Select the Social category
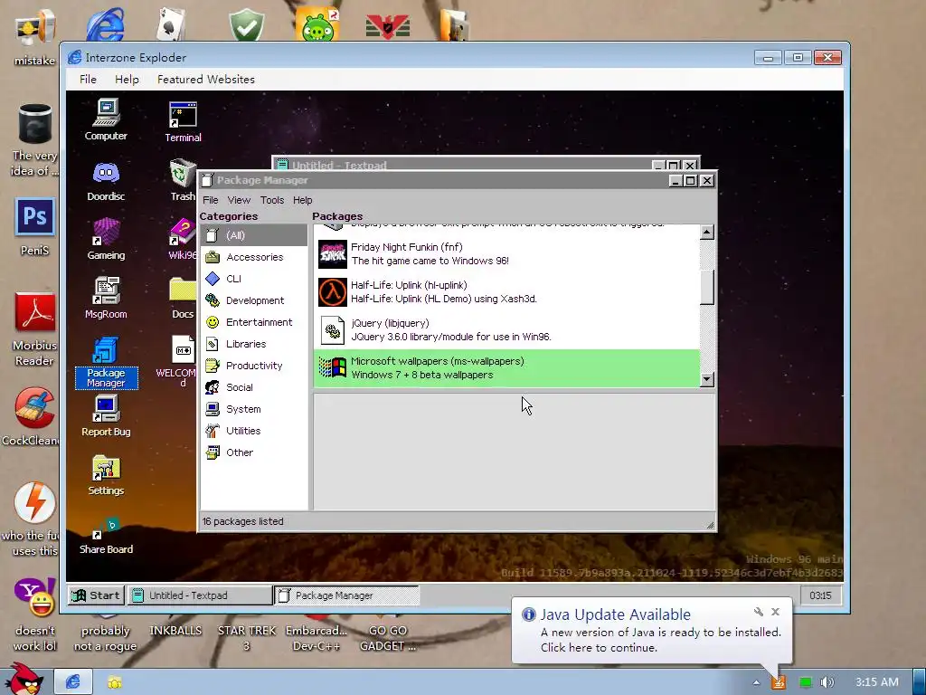The image size is (926, 695). (254, 387)
